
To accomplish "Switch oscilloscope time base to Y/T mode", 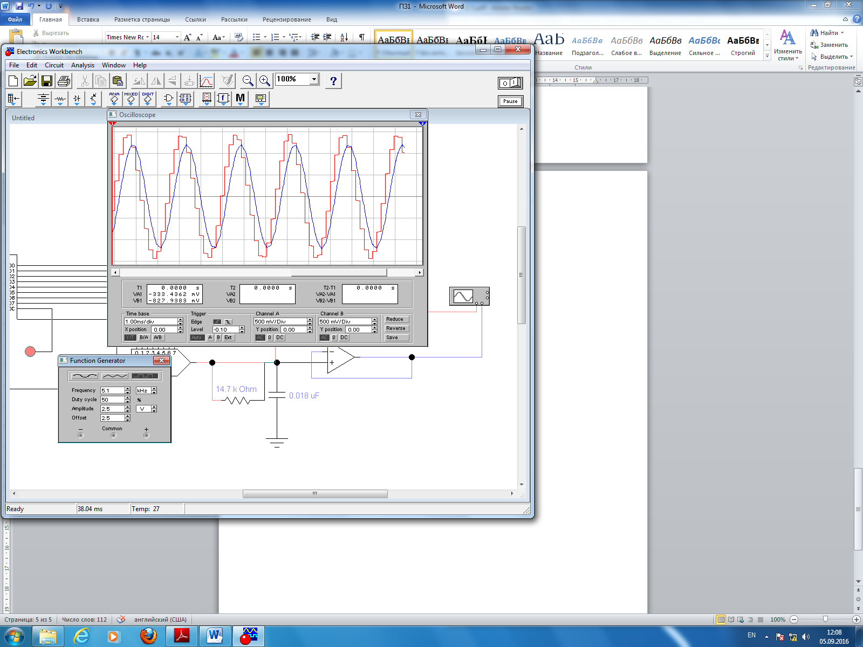I will coord(130,338).
